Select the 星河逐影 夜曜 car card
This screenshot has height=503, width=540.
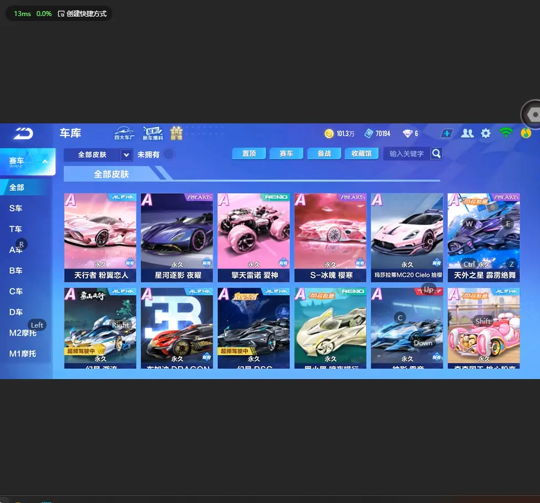[x=177, y=238]
